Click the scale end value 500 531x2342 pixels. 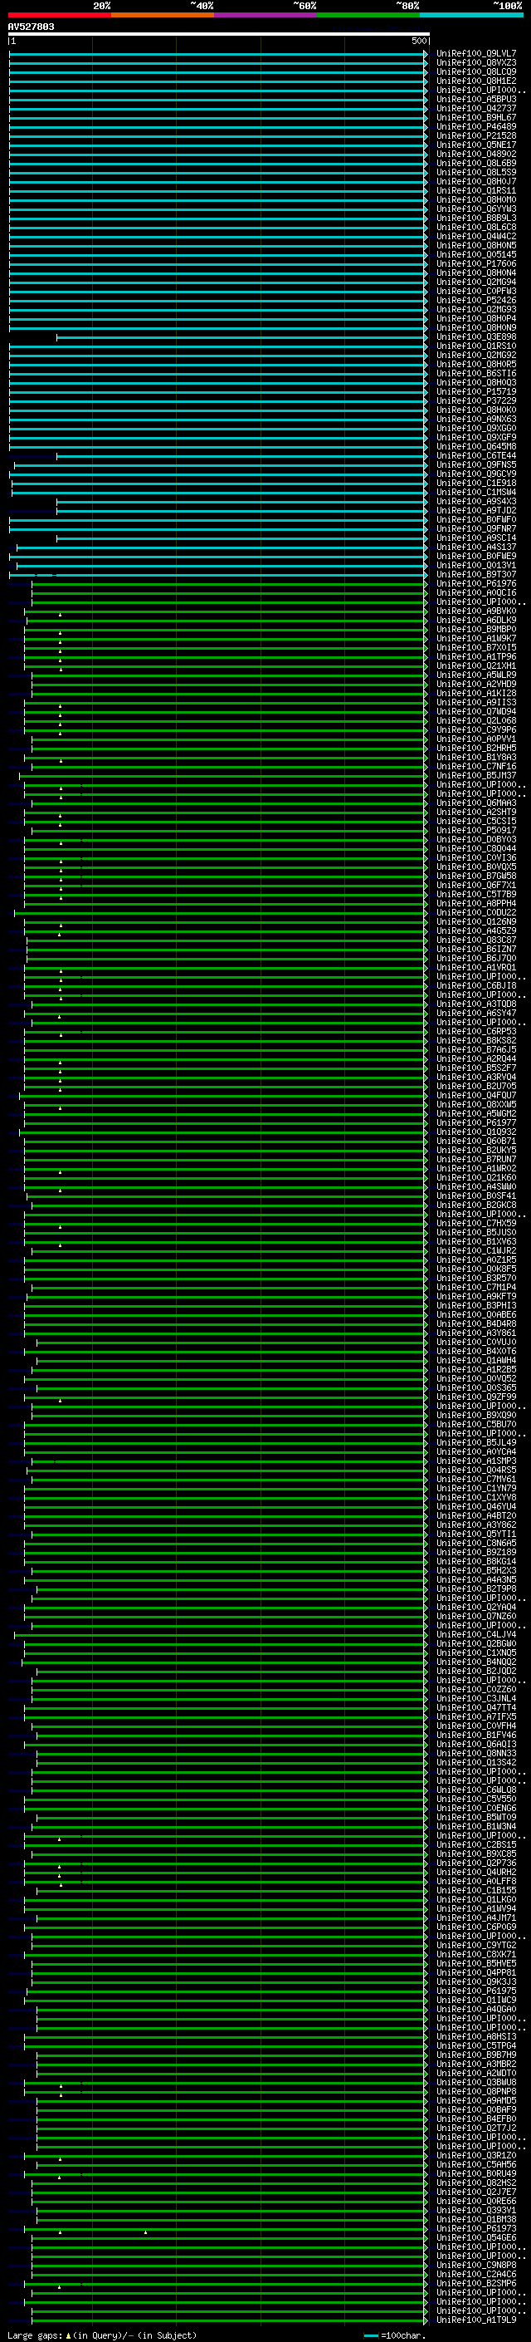point(418,41)
